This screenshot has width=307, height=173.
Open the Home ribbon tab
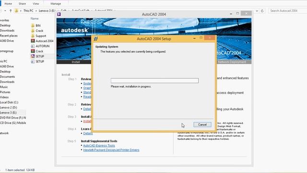pos(8,3)
